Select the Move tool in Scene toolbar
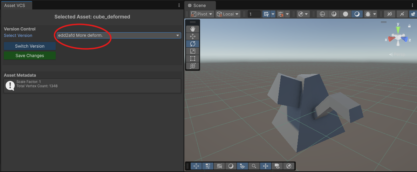The image size is (417, 172). coord(192,36)
